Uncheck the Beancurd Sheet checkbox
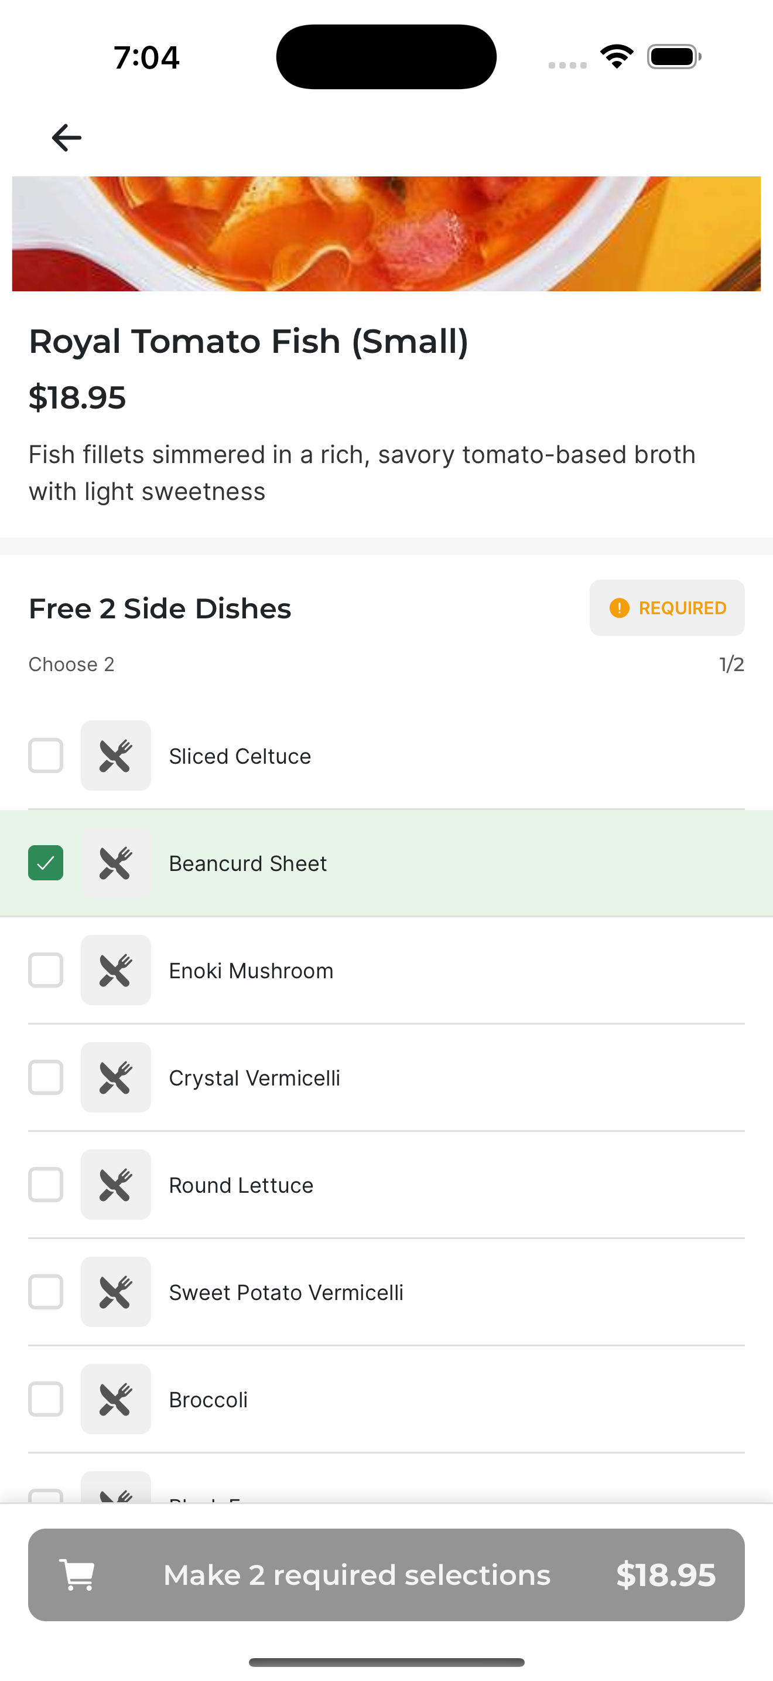This screenshot has width=773, height=1681. (46, 863)
